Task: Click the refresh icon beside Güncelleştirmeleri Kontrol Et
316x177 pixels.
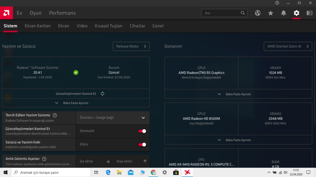Action: [103, 93]
